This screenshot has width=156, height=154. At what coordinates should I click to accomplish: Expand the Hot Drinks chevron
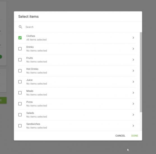tap(133, 71)
